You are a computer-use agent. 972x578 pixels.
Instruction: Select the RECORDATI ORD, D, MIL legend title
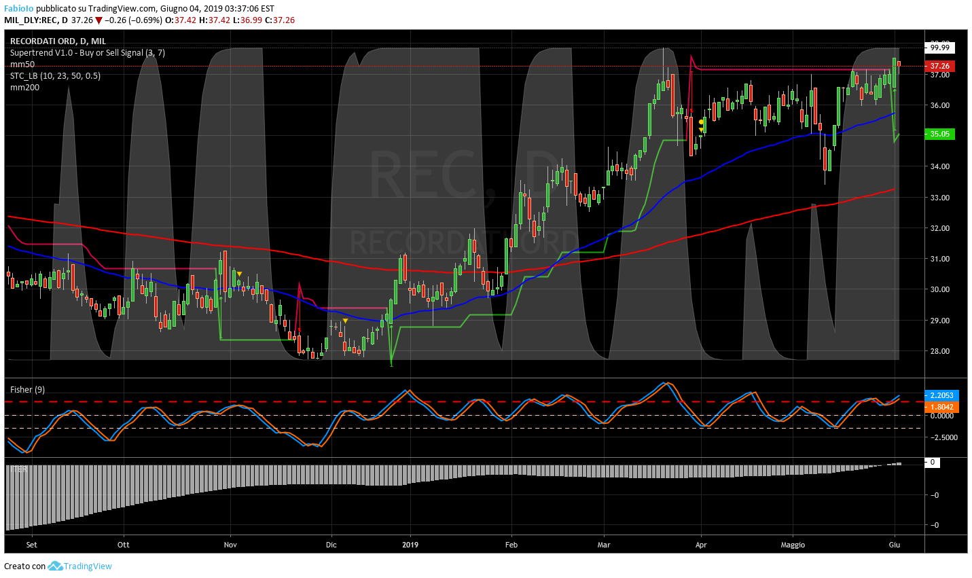pyautogui.click(x=58, y=41)
